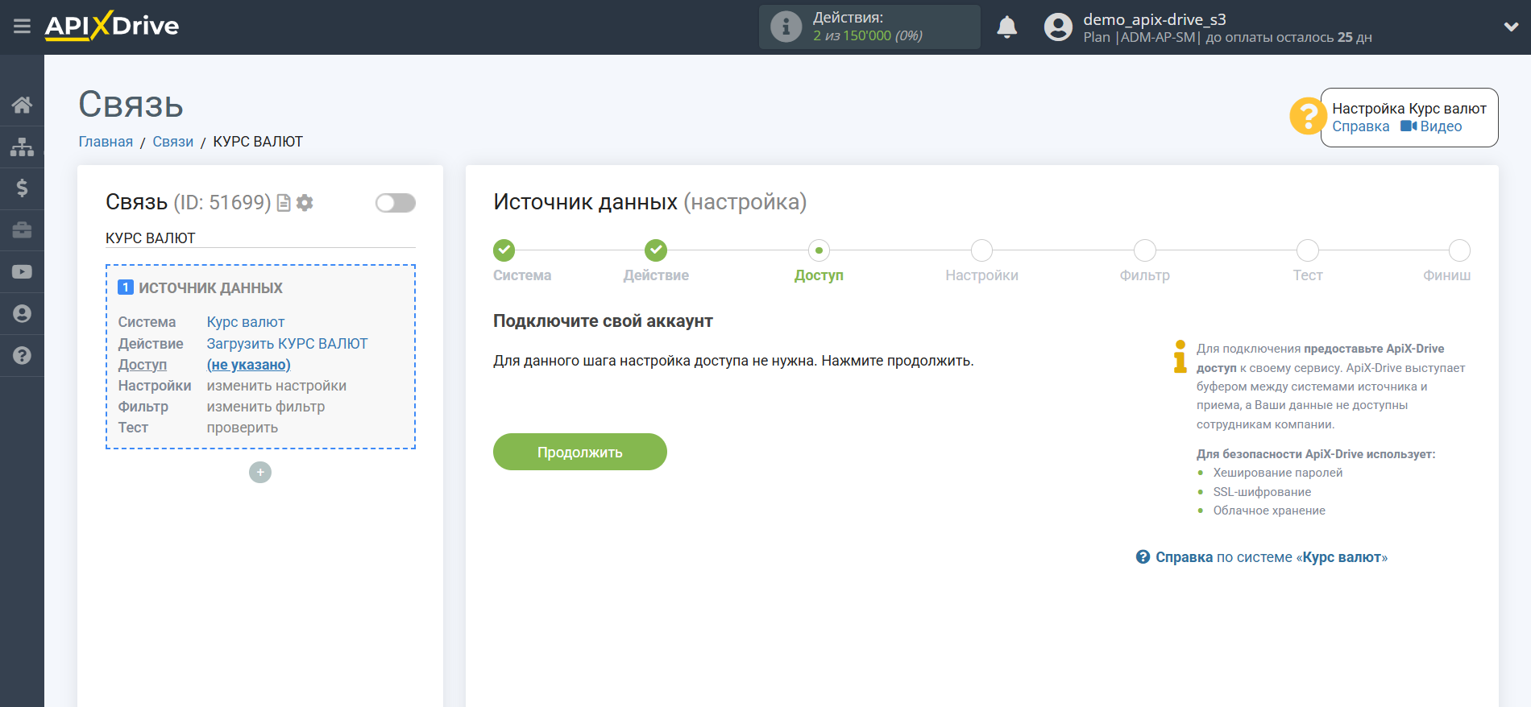Click the actions info icon
The height and width of the screenshot is (707, 1531).
(x=786, y=27)
